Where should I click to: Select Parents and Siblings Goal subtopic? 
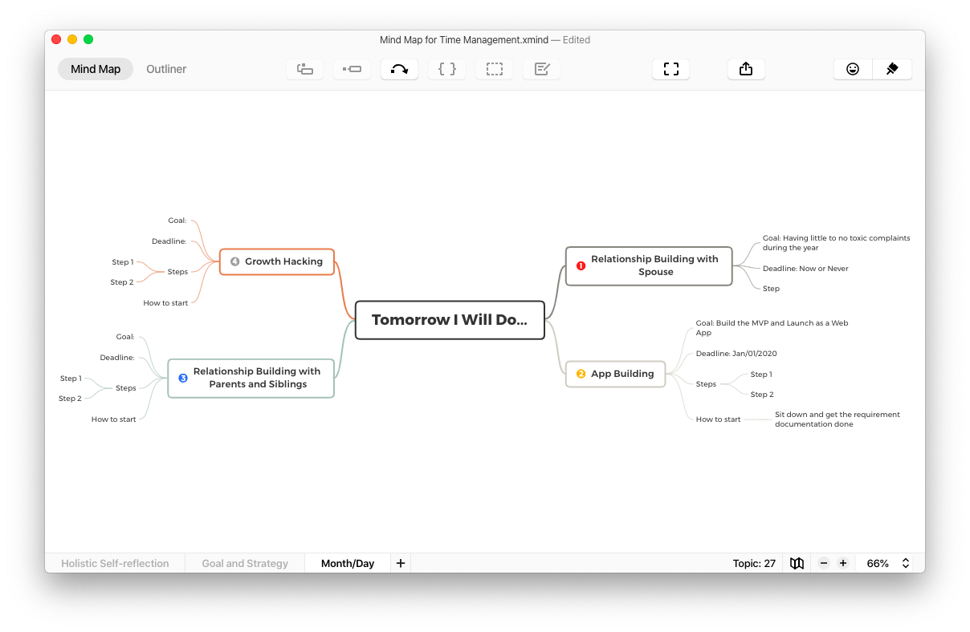coord(125,337)
